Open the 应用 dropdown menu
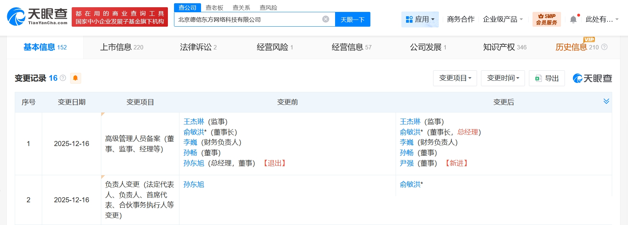The height and width of the screenshot is (225, 628). [420, 19]
